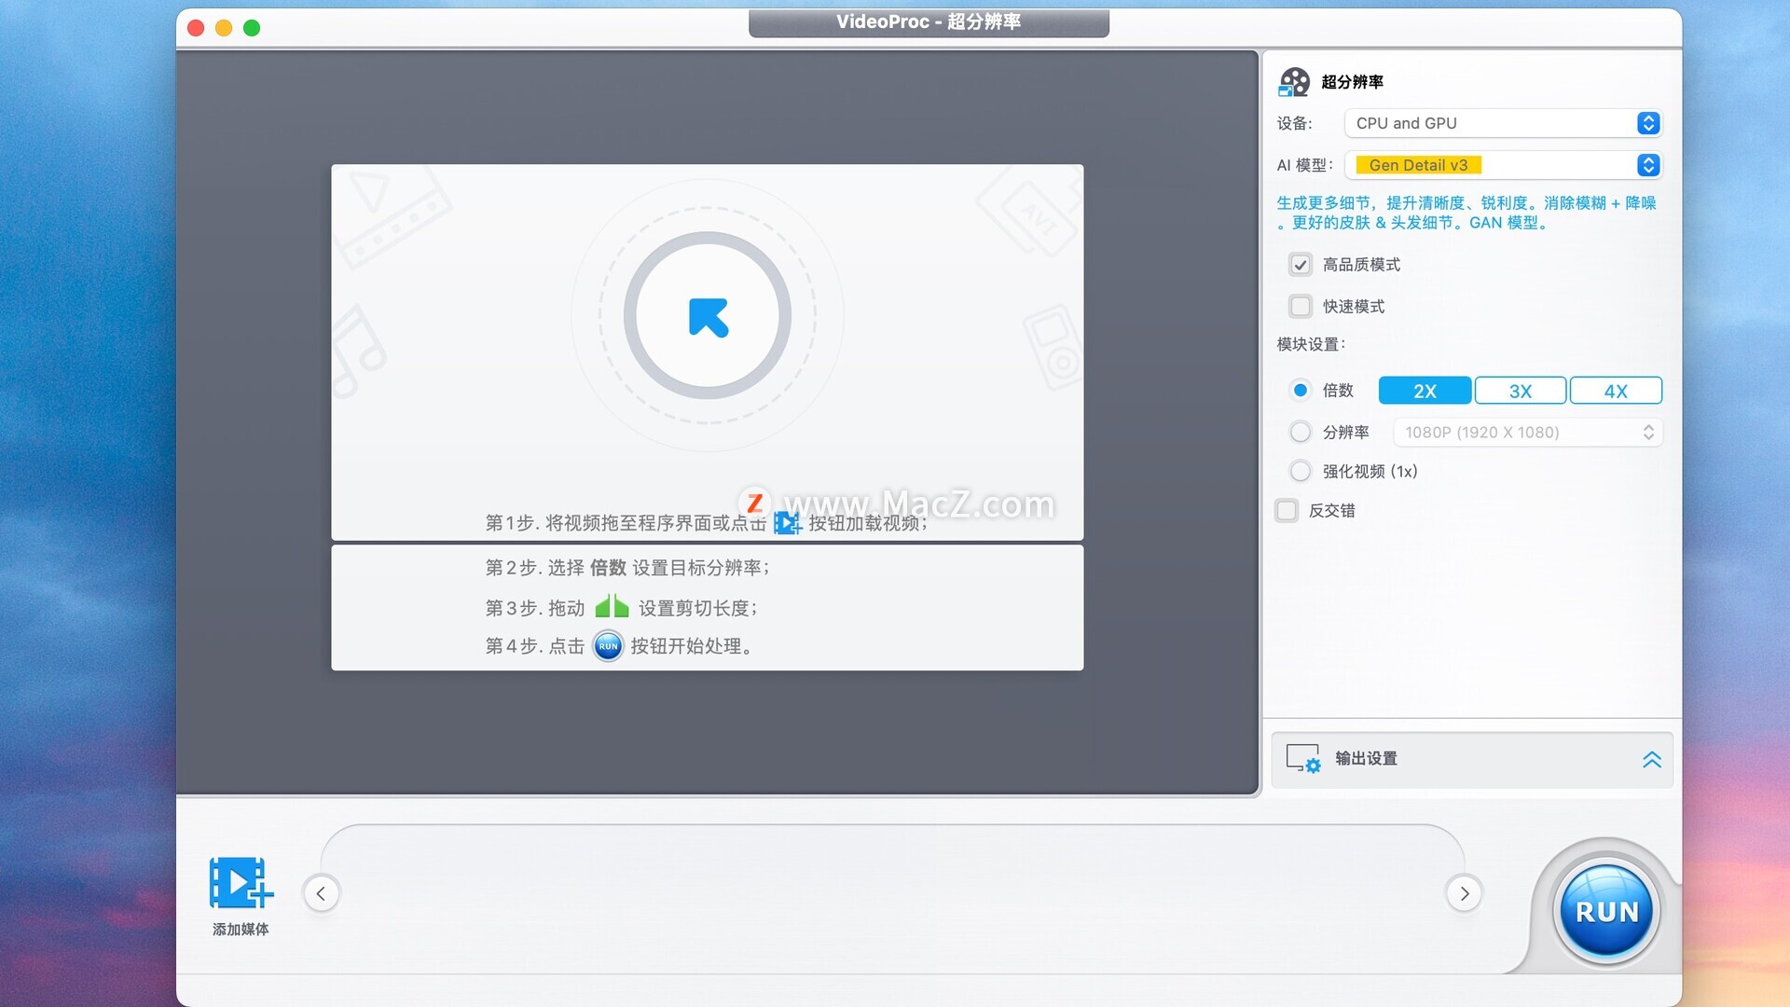The height and width of the screenshot is (1007, 1790).
Task: Select the 分辨率 radio button
Action: point(1300,432)
